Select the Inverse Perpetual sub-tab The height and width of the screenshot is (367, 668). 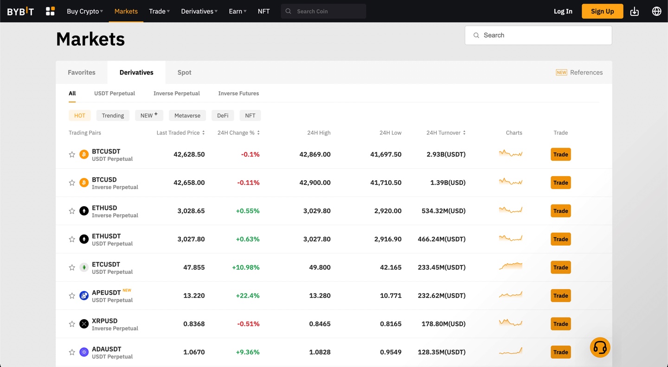coord(177,93)
